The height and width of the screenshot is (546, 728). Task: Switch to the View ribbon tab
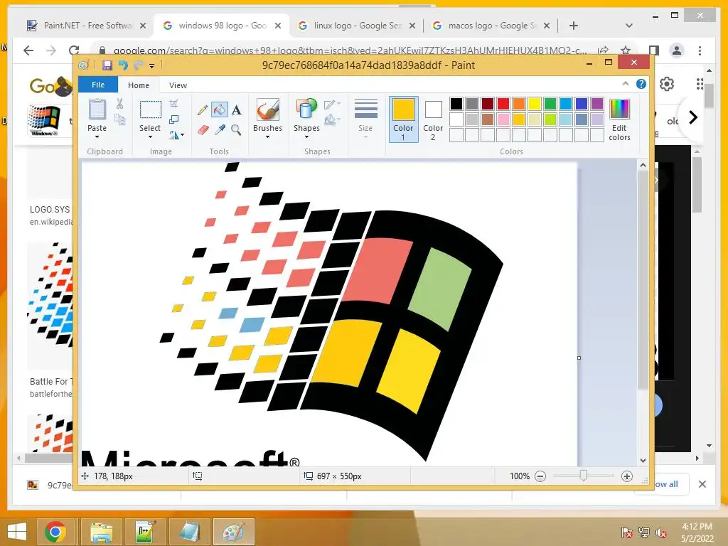click(178, 85)
